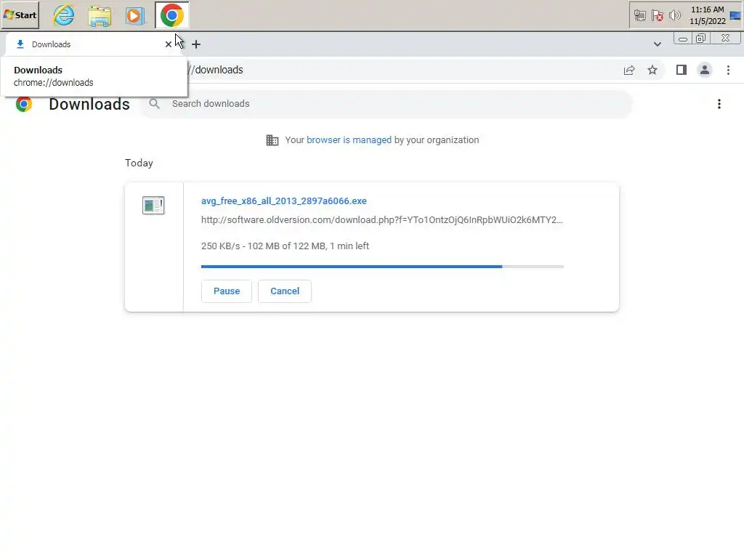The width and height of the screenshot is (744, 558).
Task: Click the Today date heading
Action: tap(139, 163)
